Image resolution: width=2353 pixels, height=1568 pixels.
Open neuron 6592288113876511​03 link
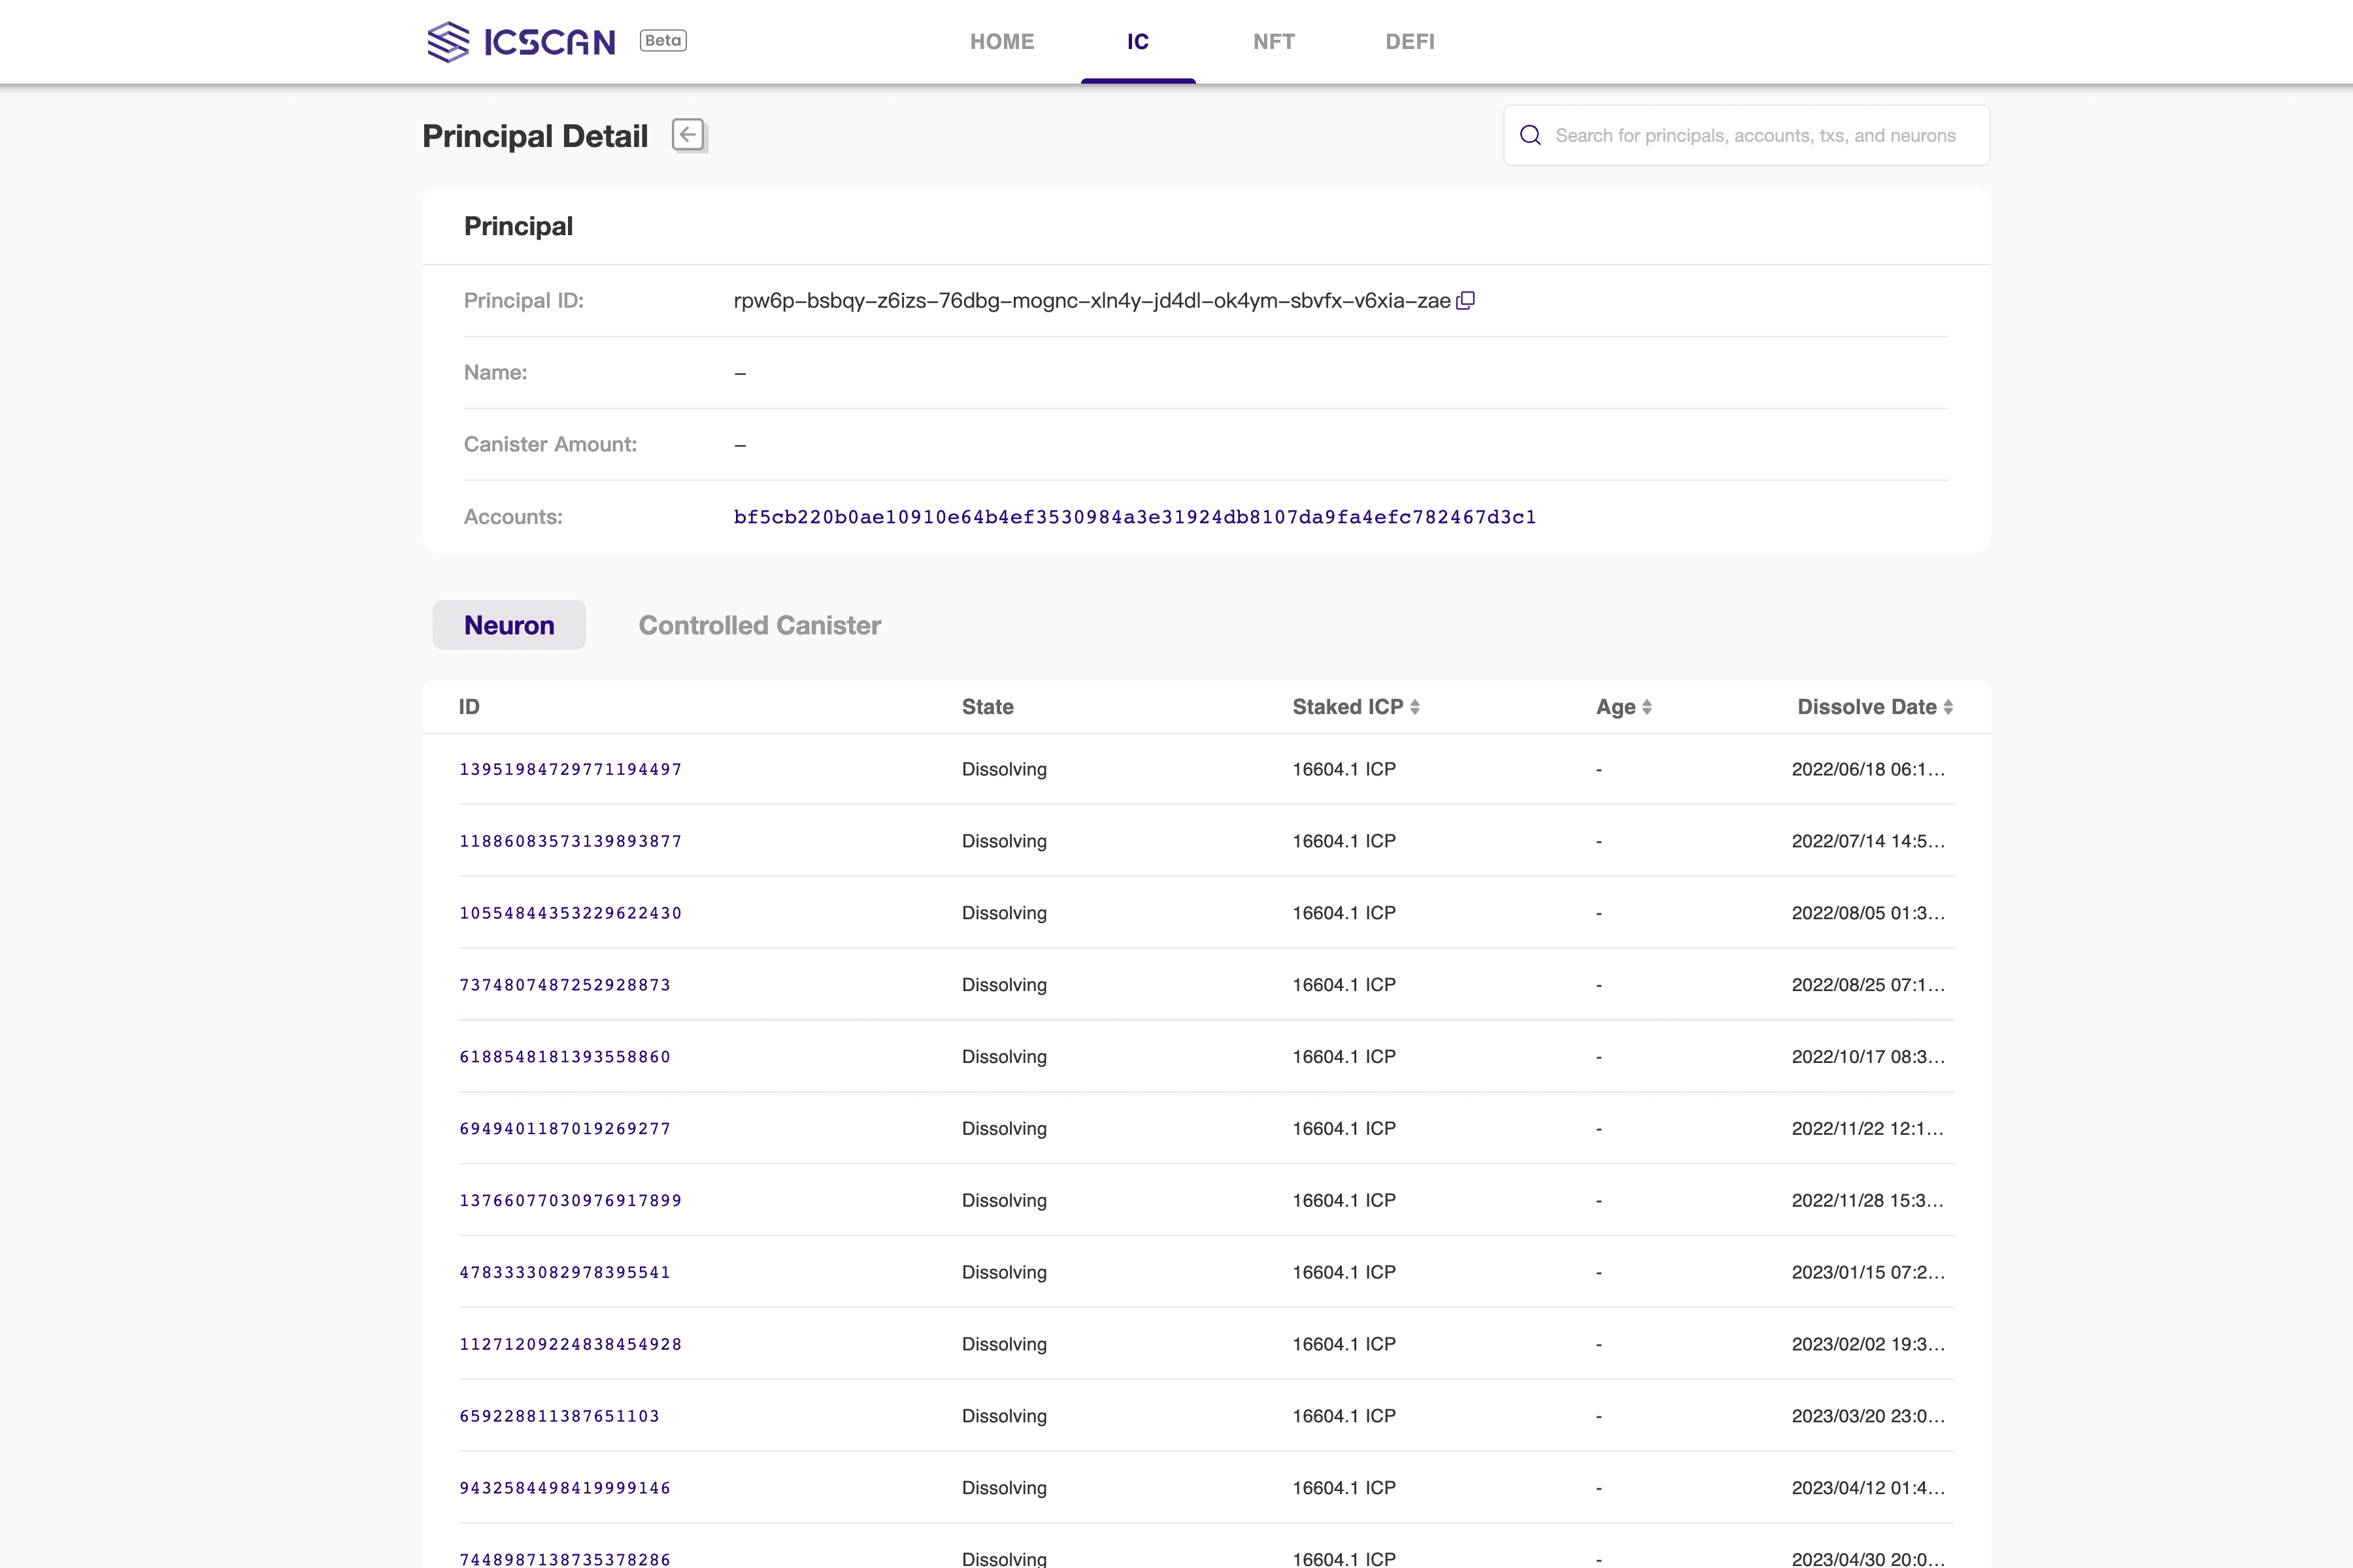[x=559, y=1416]
